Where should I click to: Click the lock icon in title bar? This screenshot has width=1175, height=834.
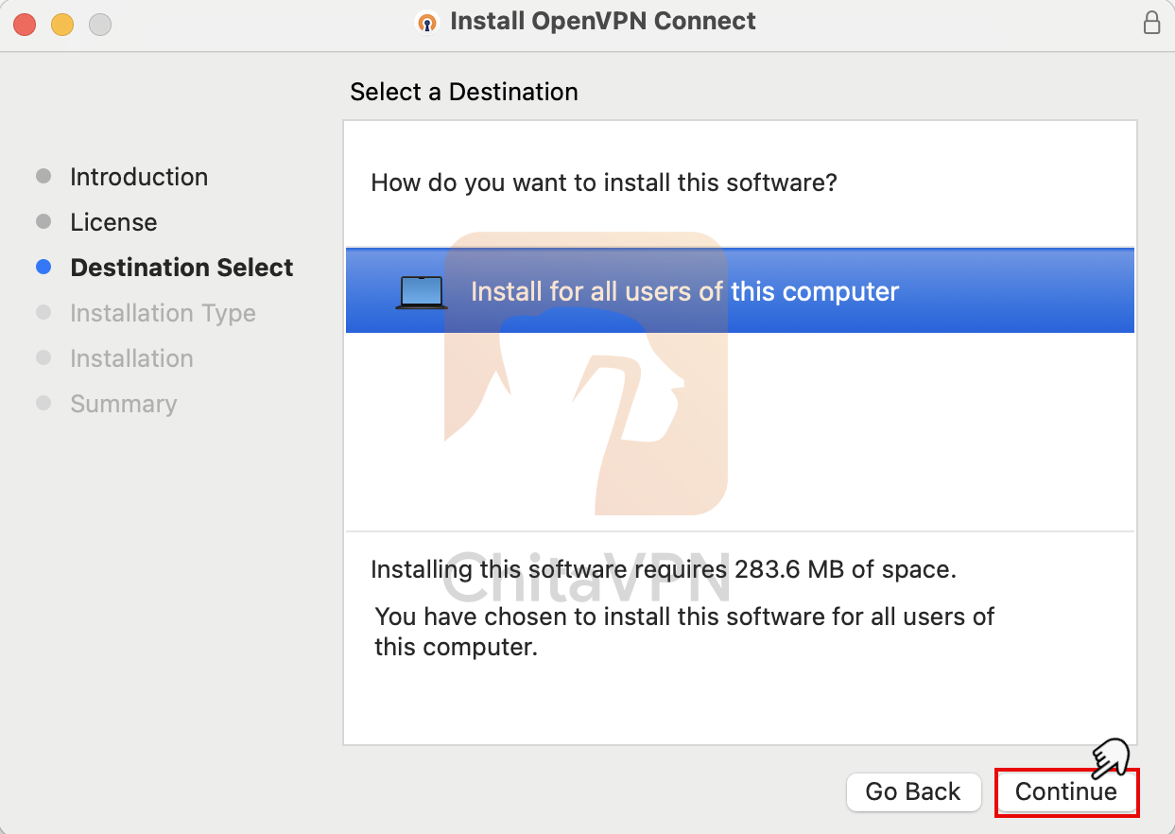pyautogui.click(x=1151, y=23)
